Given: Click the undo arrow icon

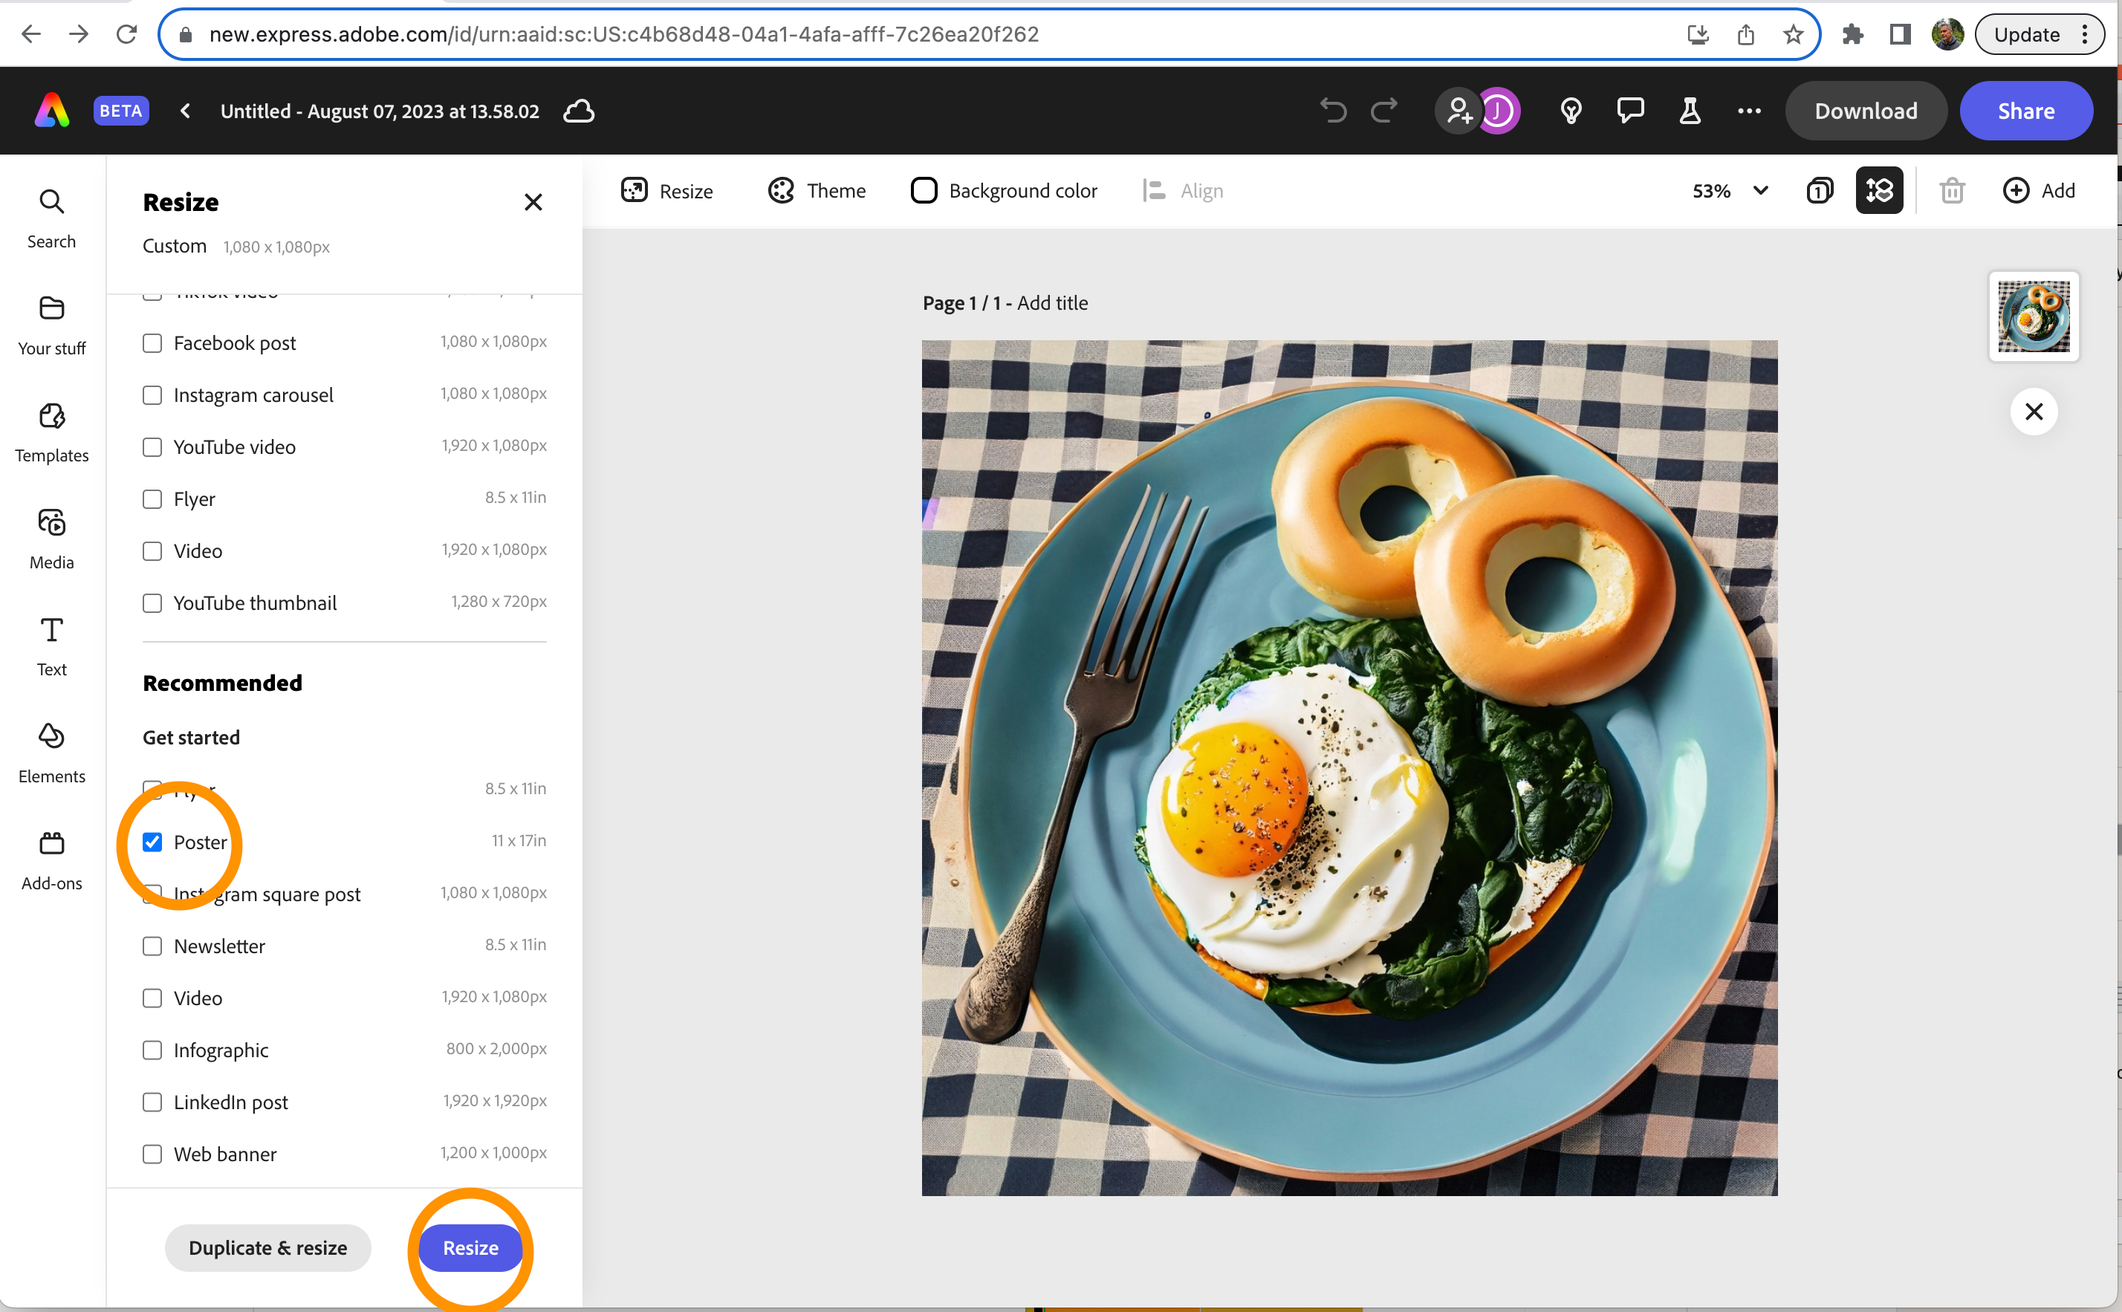Looking at the screenshot, I should pyautogui.click(x=1332, y=111).
